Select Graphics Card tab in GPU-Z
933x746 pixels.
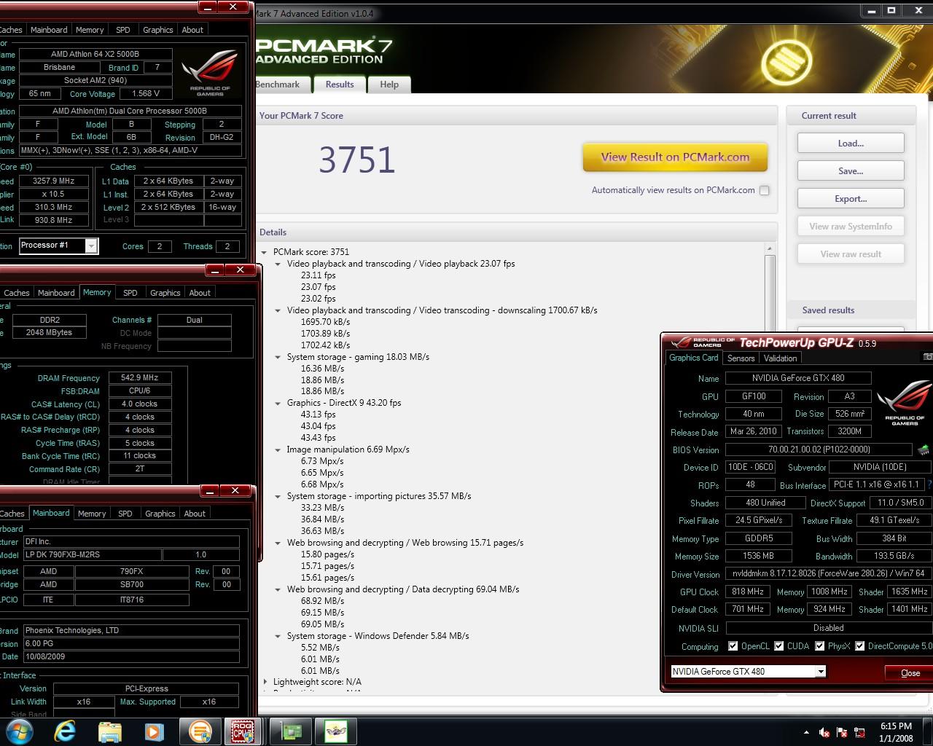click(694, 358)
